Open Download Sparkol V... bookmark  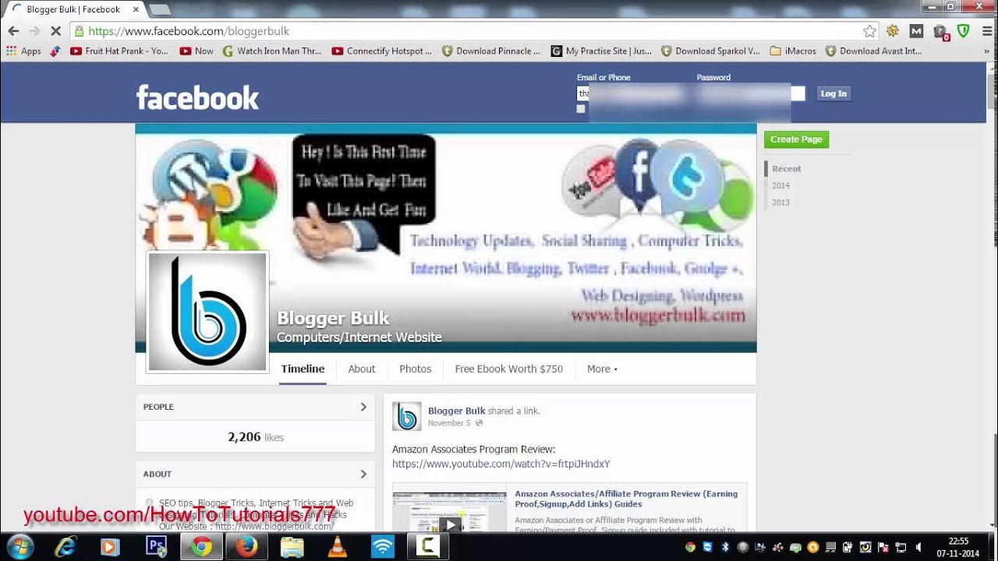click(x=710, y=51)
